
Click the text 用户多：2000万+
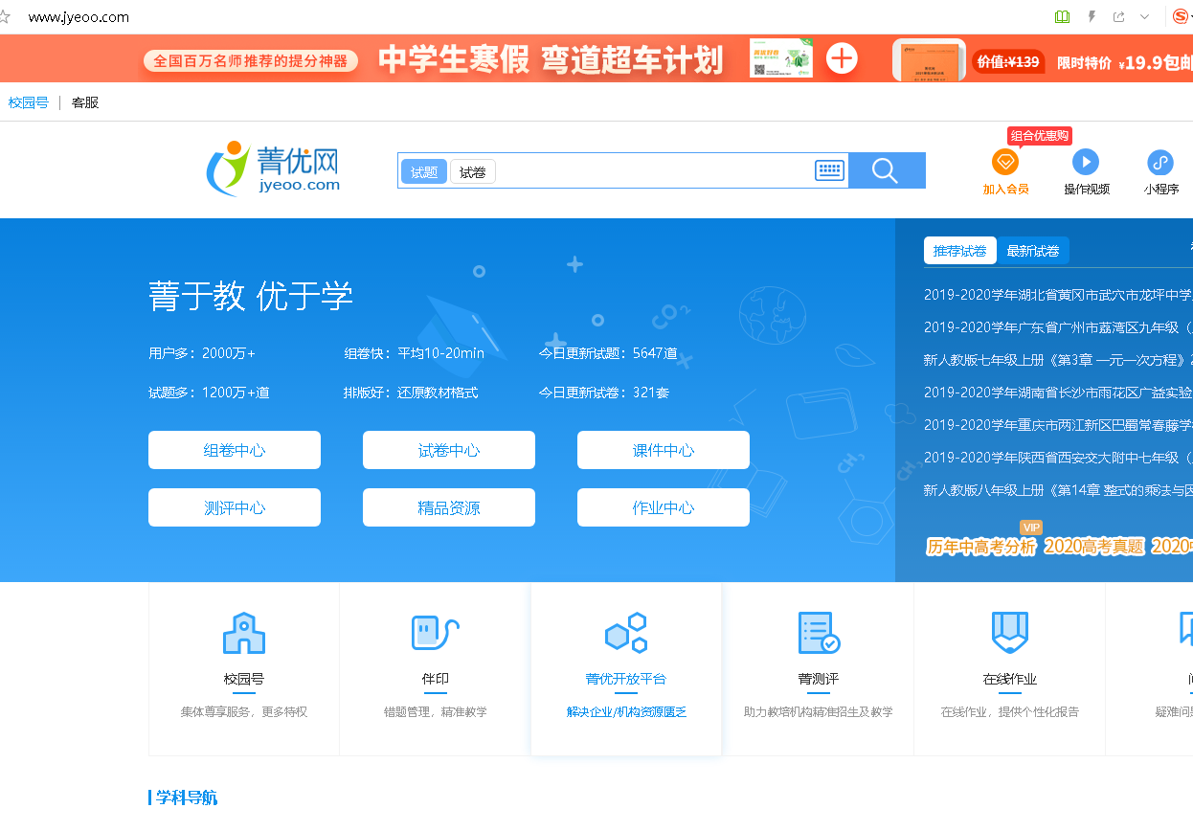[x=202, y=353]
